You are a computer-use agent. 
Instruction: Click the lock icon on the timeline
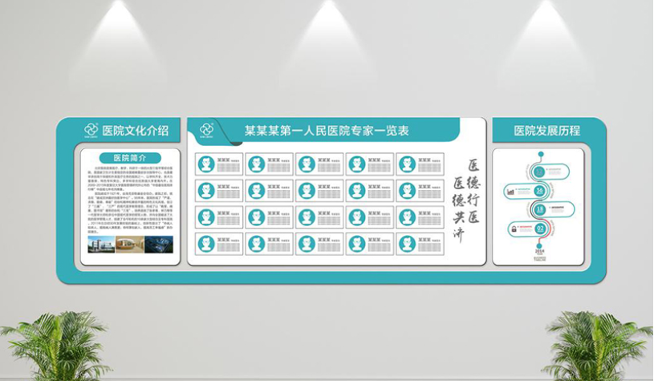pos(514,229)
